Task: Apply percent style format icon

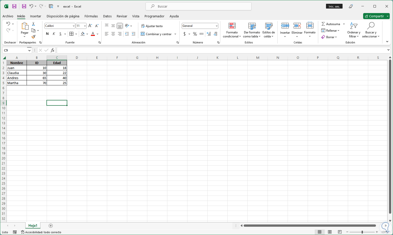Action: pyautogui.click(x=195, y=34)
